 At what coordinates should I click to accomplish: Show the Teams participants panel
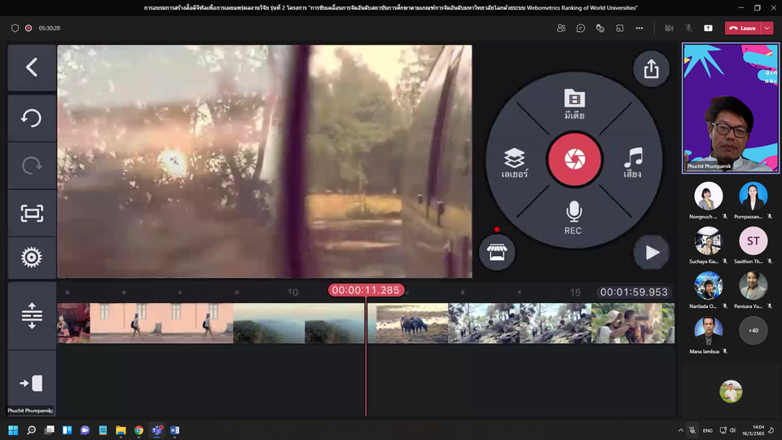coord(561,28)
